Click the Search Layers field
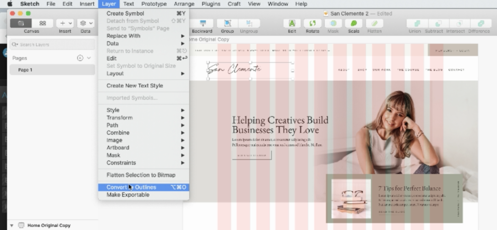The height and width of the screenshot is (230, 497). (x=53, y=45)
